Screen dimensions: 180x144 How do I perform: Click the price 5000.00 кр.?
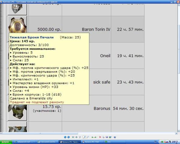49,29
